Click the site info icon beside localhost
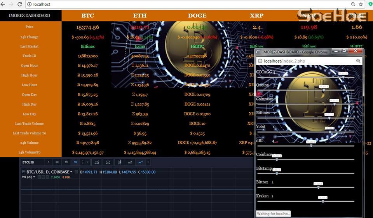373x218 pixels. (30, 4)
